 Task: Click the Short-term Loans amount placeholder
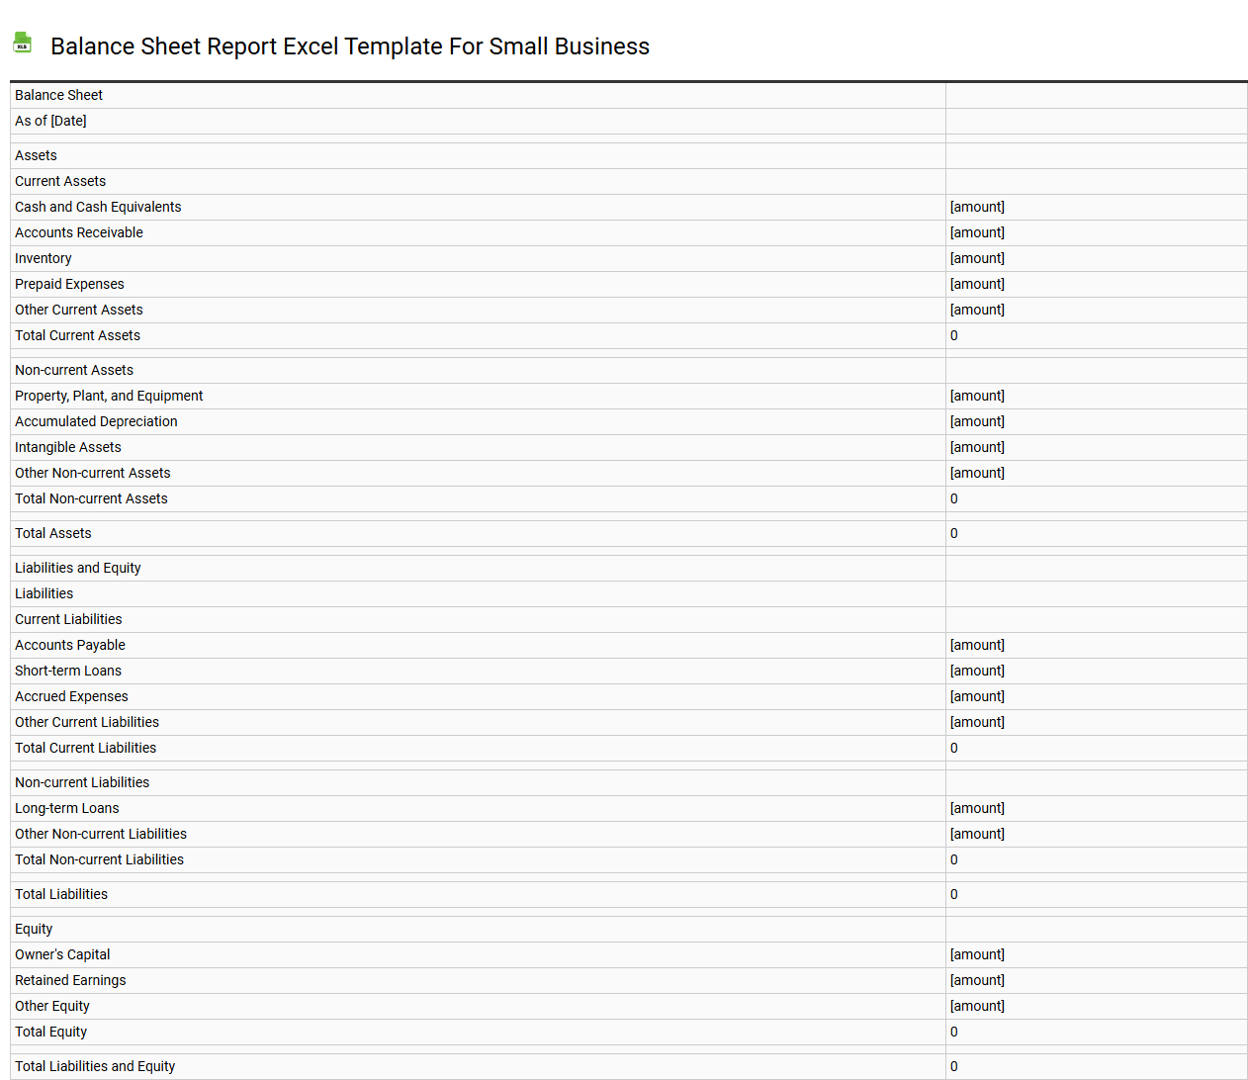[977, 671]
